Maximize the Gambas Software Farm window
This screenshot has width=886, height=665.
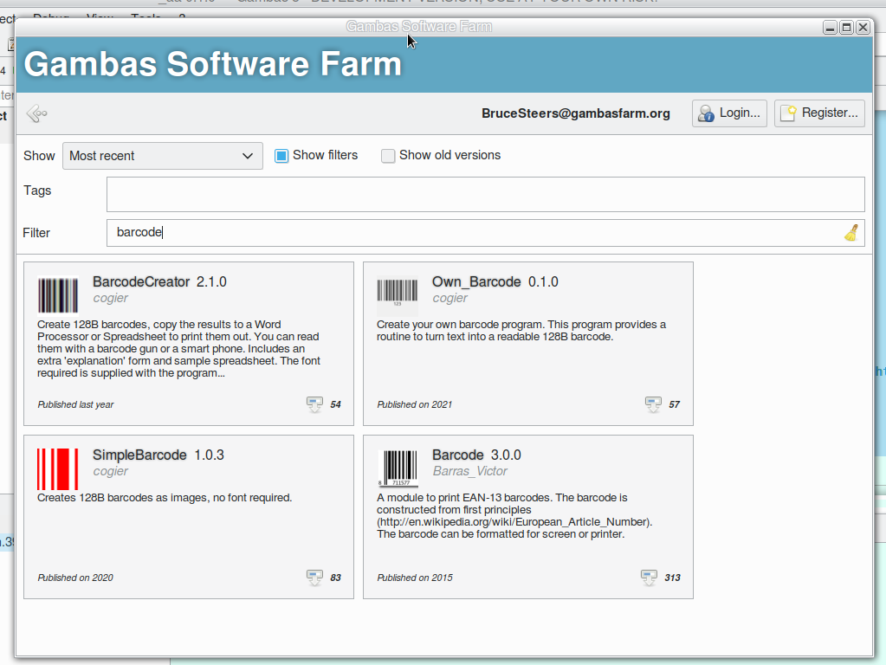pyautogui.click(x=846, y=28)
